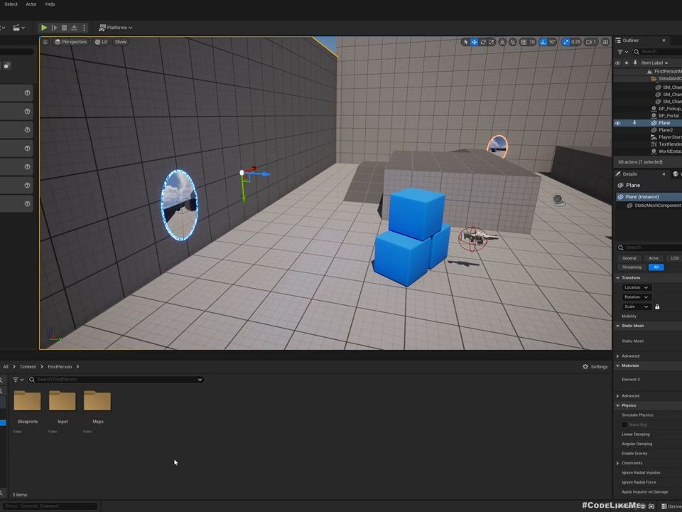The height and width of the screenshot is (512, 682).
Task: Filter Details by Streaming
Action: (x=632, y=267)
